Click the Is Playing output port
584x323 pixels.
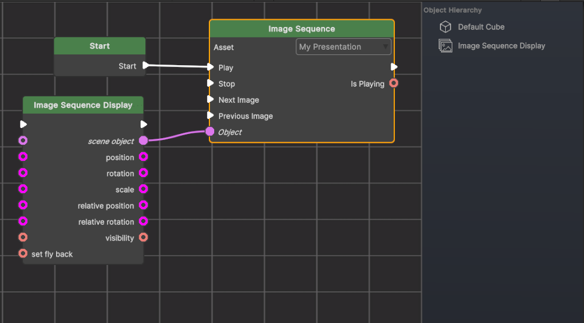tap(394, 83)
